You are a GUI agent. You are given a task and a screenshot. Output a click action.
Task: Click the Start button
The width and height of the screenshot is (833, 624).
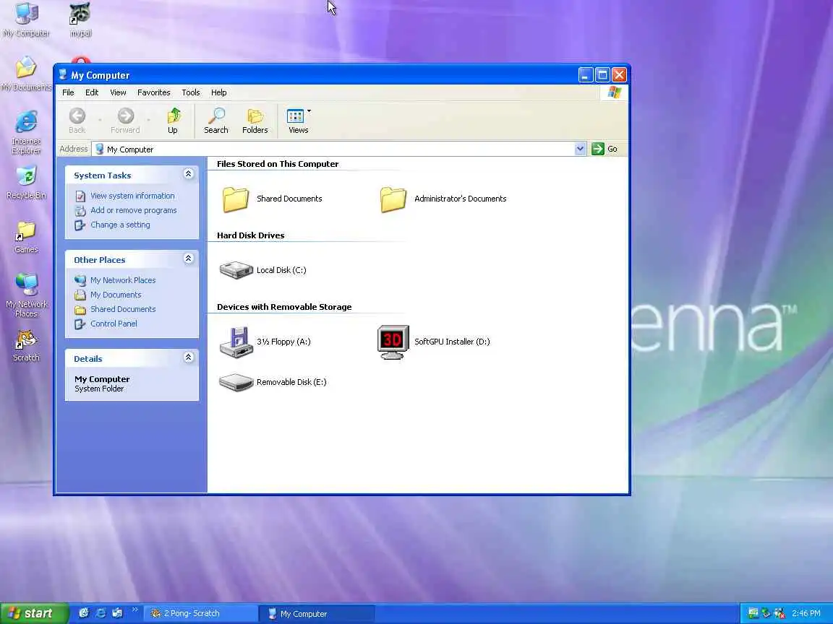(x=35, y=613)
